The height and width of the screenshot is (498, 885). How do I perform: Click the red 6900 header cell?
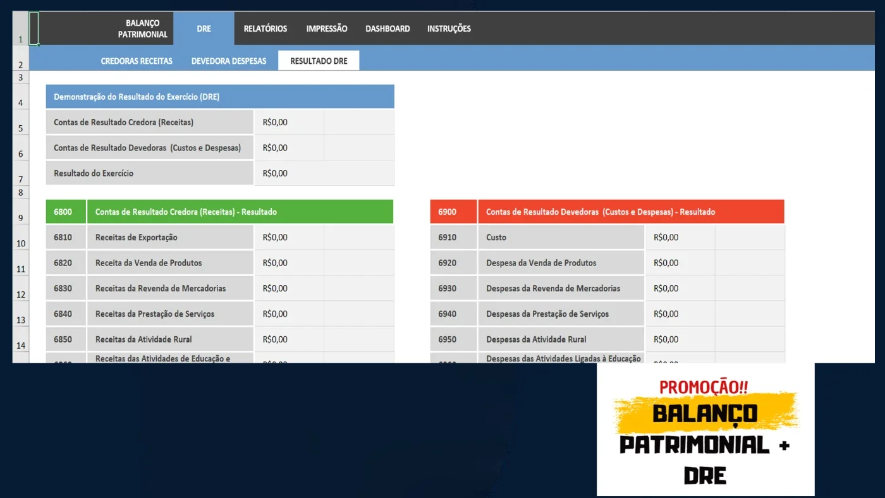click(453, 212)
